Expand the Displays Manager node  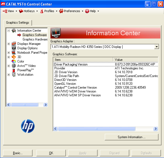pos(9,44)
